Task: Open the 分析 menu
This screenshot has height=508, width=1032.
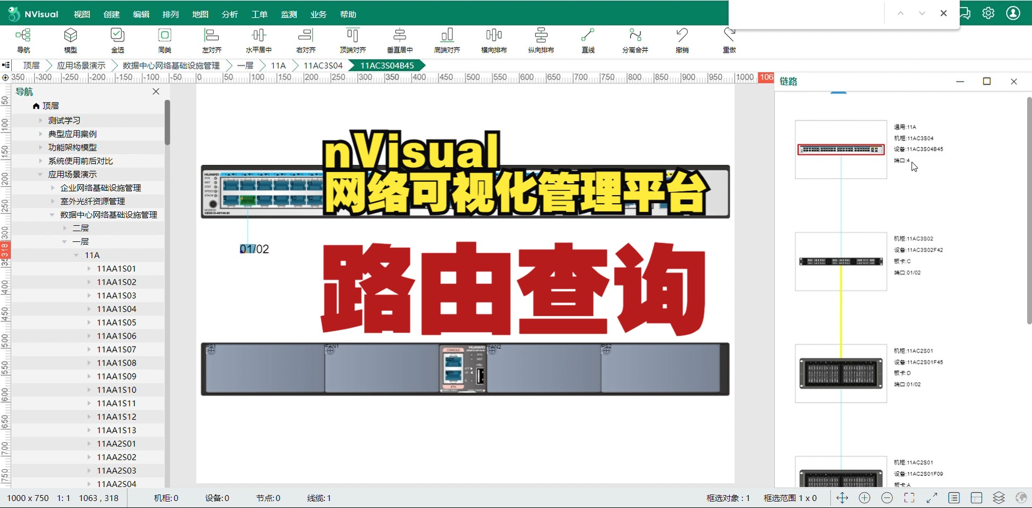Action: pyautogui.click(x=229, y=14)
